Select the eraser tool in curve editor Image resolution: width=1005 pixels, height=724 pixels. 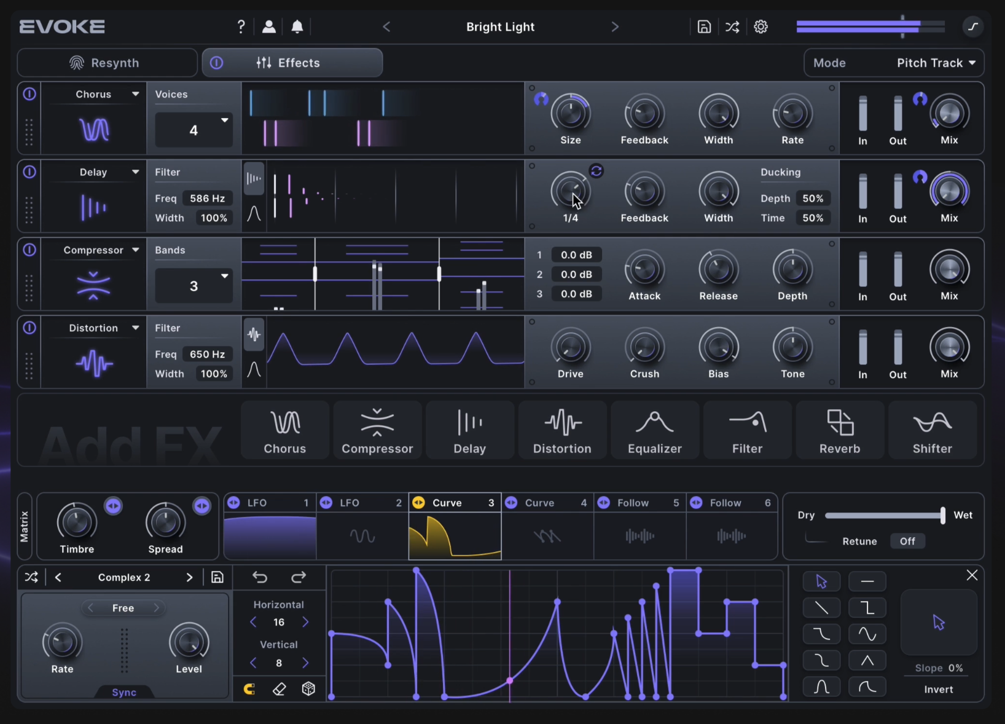pyautogui.click(x=279, y=689)
